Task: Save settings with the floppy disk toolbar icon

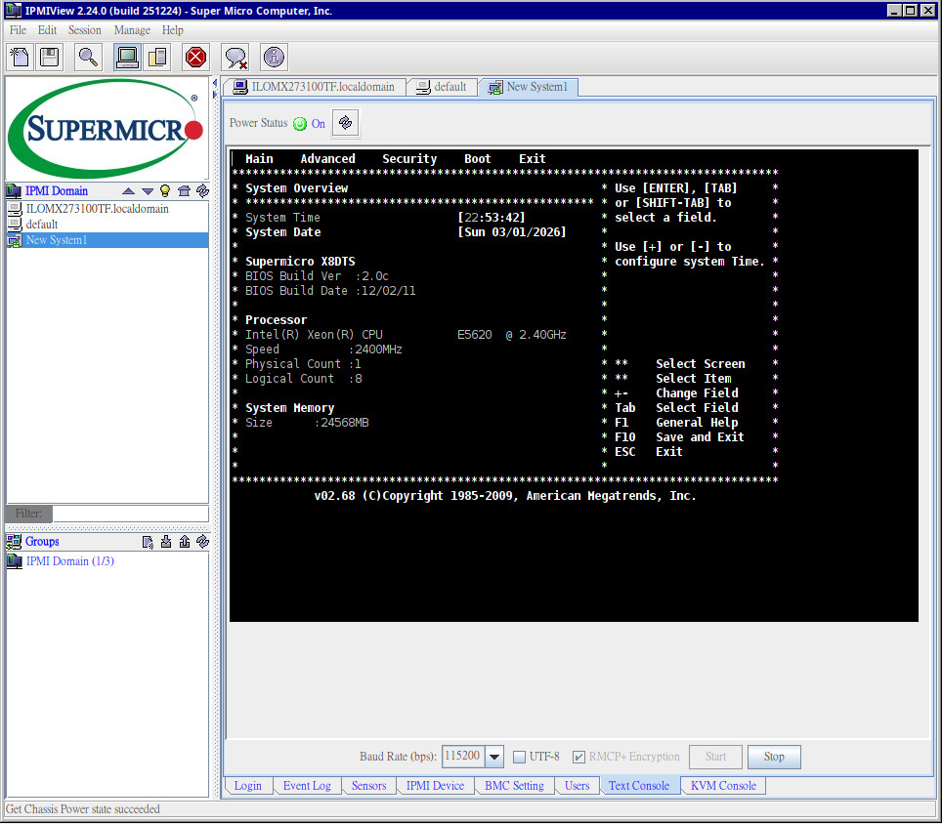Action: click(49, 57)
